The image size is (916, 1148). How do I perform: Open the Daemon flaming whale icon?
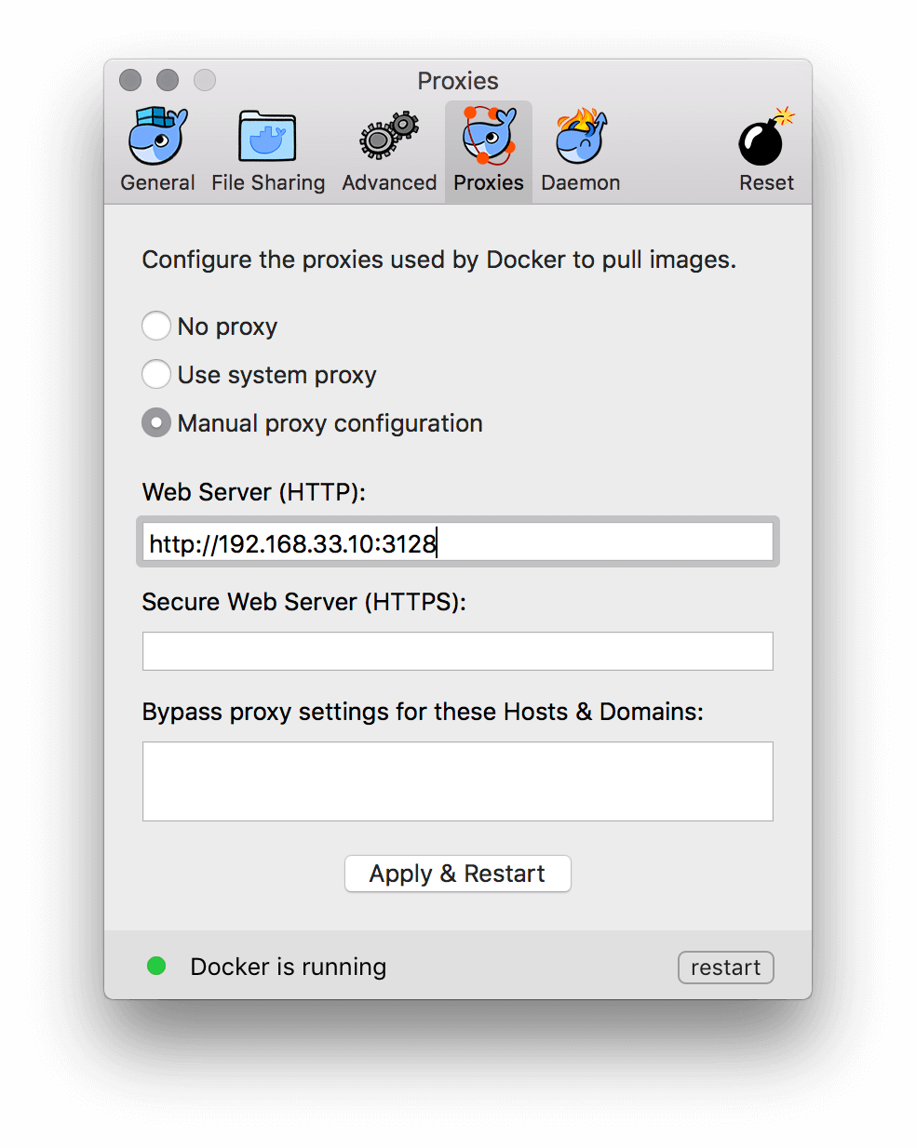coord(581,136)
